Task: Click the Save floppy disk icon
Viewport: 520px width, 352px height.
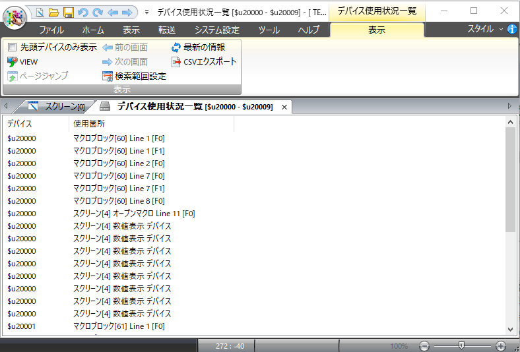Action: pyautogui.click(x=68, y=12)
